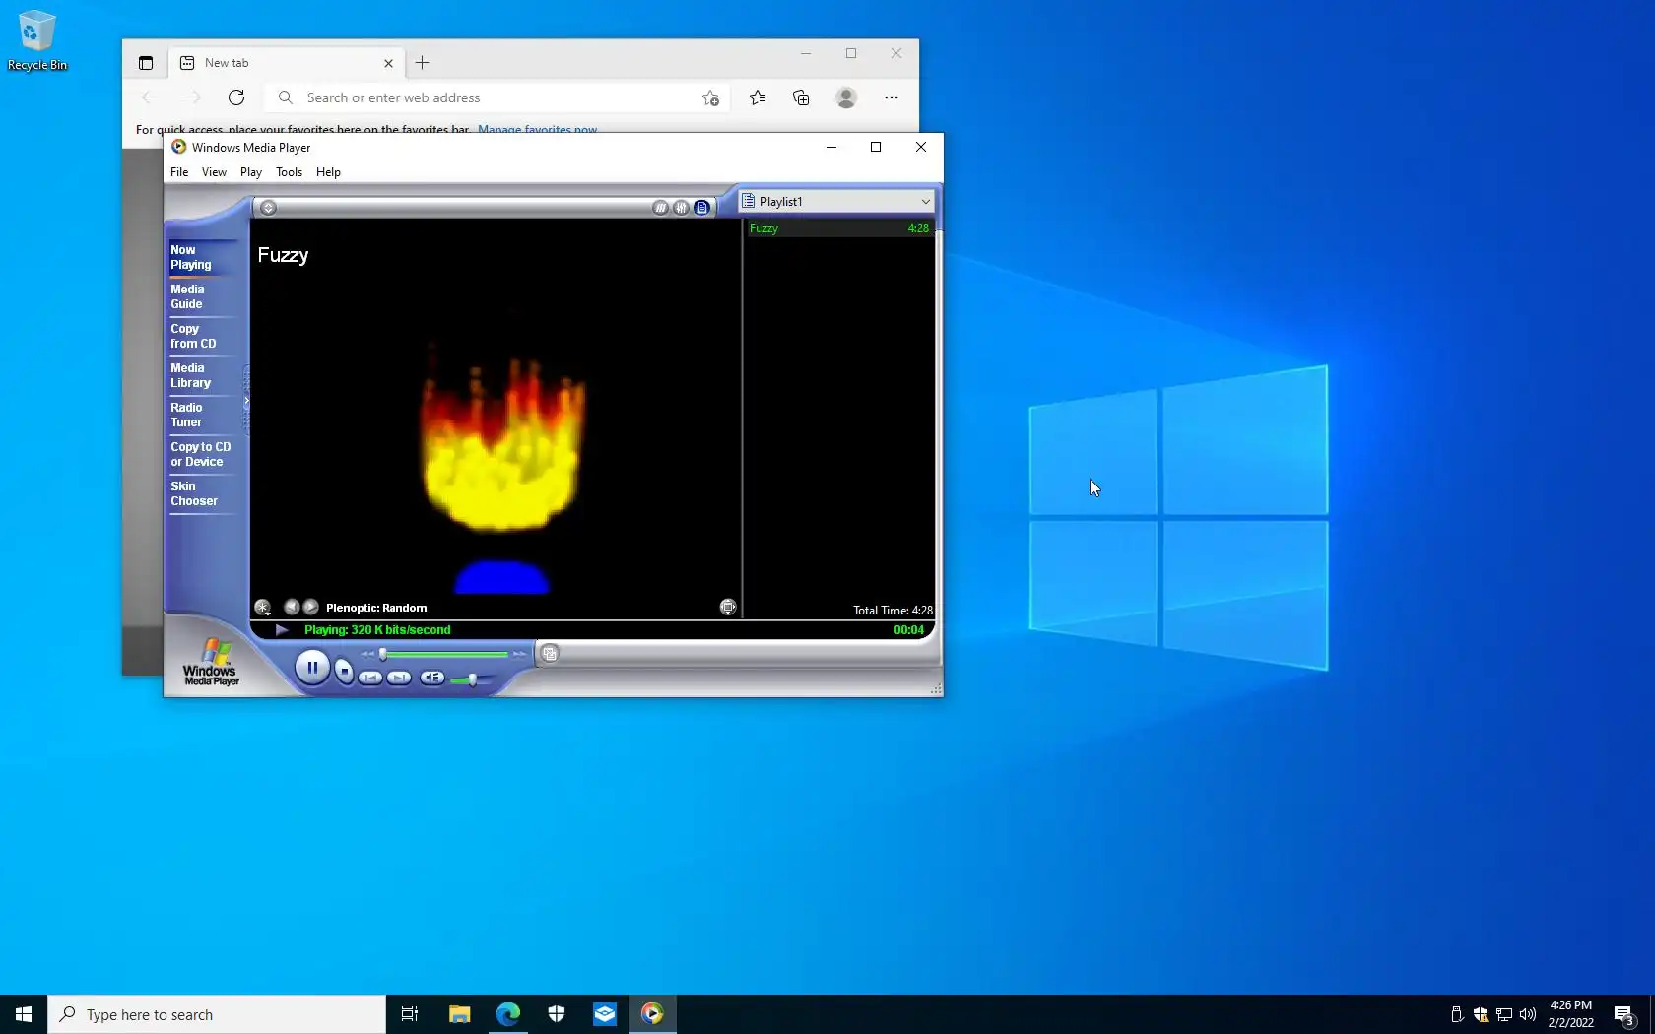
Task: Click the elapsed time 00:04 display
Action: click(x=908, y=630)
